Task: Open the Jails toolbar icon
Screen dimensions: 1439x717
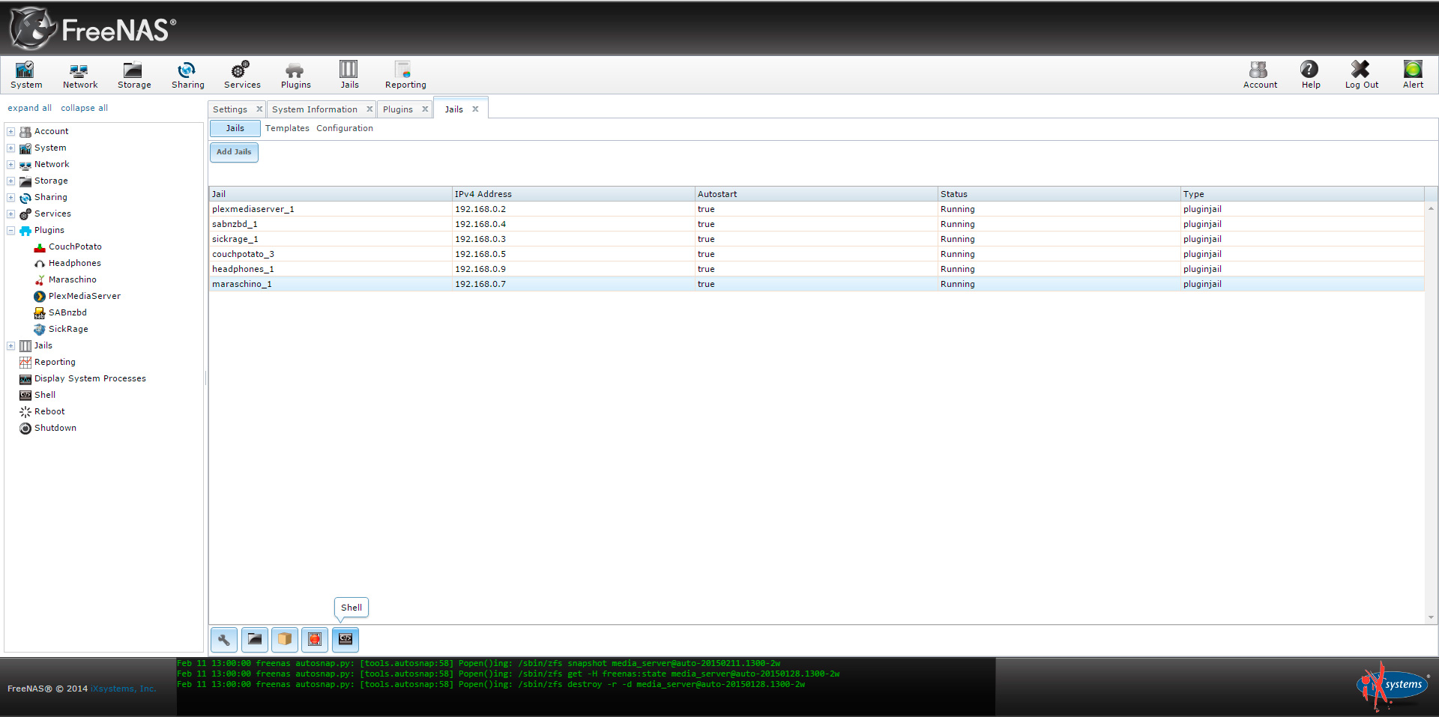Action: point(349,75)
